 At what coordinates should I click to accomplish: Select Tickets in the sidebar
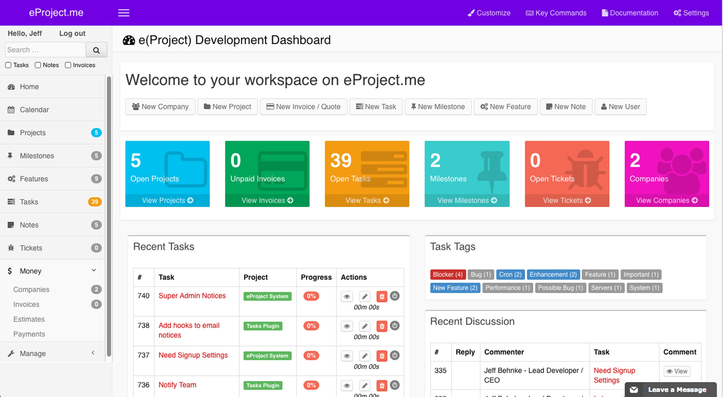[x=31, y=248]
